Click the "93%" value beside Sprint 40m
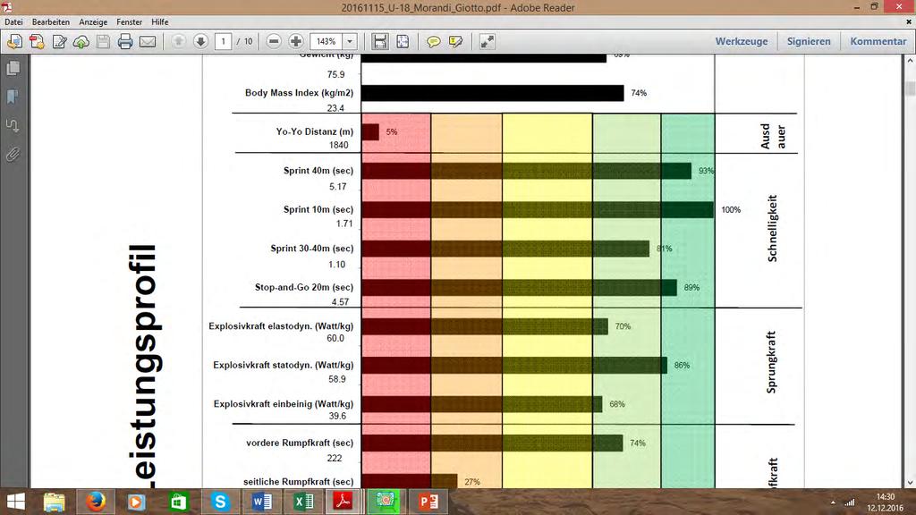This screenshot has height=515, width=916. tap(706, 171)
